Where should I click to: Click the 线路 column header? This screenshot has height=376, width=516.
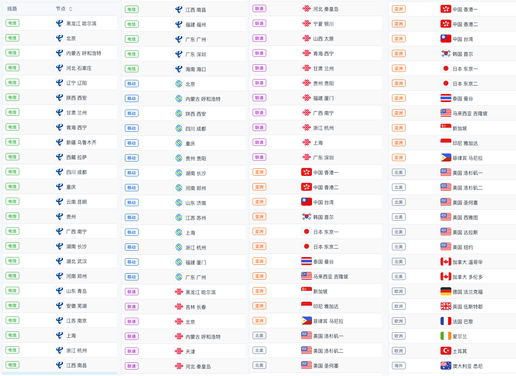point(12,9)
